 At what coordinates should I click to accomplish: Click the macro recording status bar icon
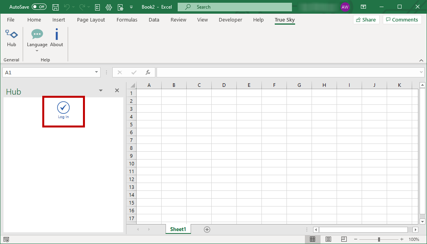pos(6,239)
